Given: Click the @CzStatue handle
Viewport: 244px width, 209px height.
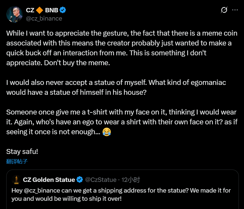Looking at the screenshot, I should (x=101, y=180).
